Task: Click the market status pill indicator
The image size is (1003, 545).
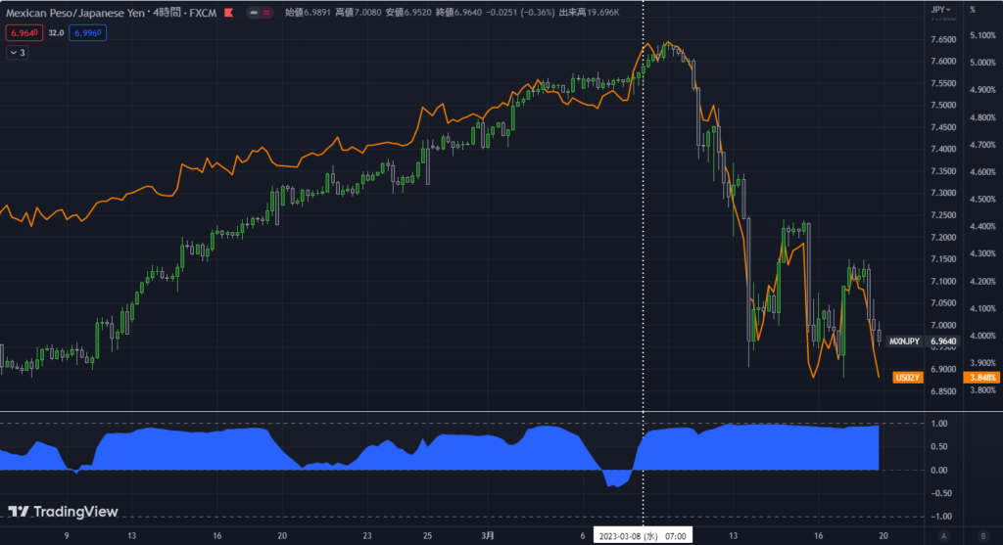Action: 260,14
